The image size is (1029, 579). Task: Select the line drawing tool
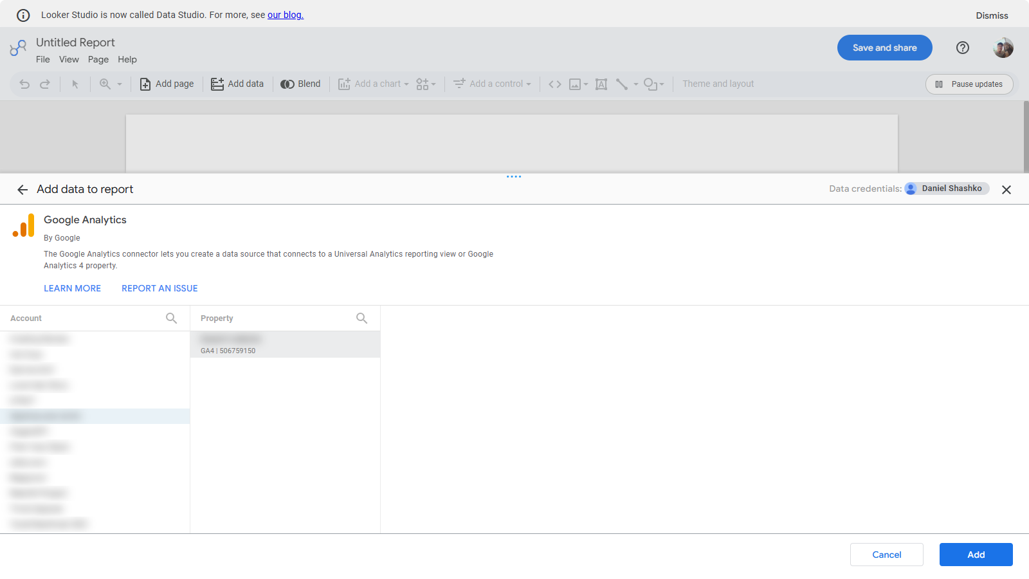(622, 84)
